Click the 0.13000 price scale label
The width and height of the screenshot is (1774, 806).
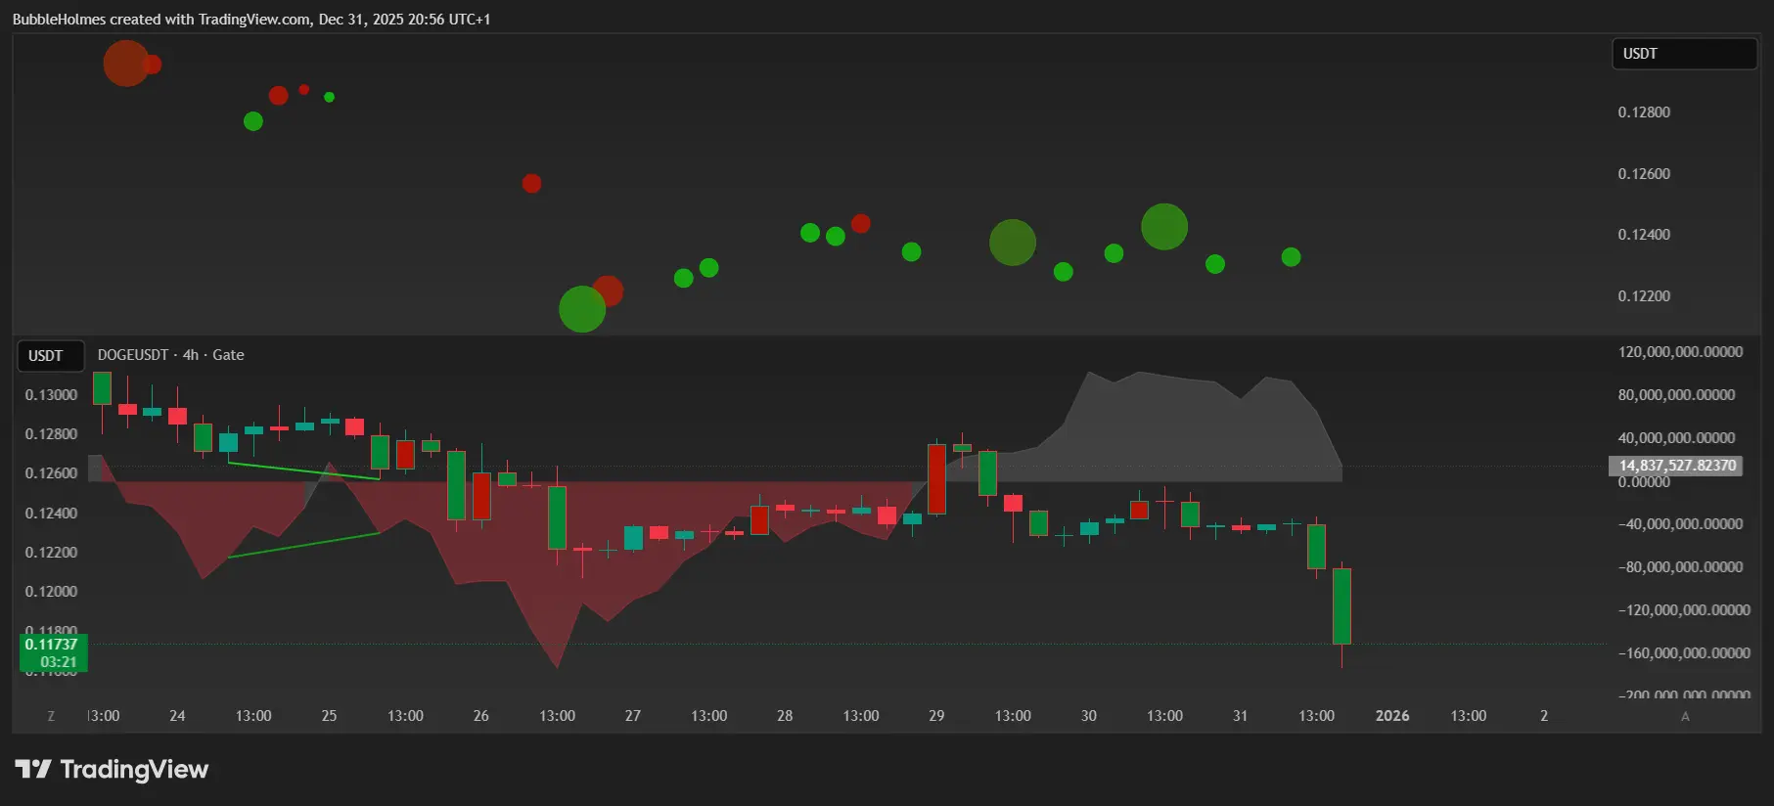51,395
